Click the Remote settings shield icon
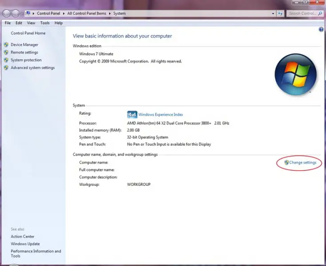This screenshot has height=266, width=326. pos(6,52)
